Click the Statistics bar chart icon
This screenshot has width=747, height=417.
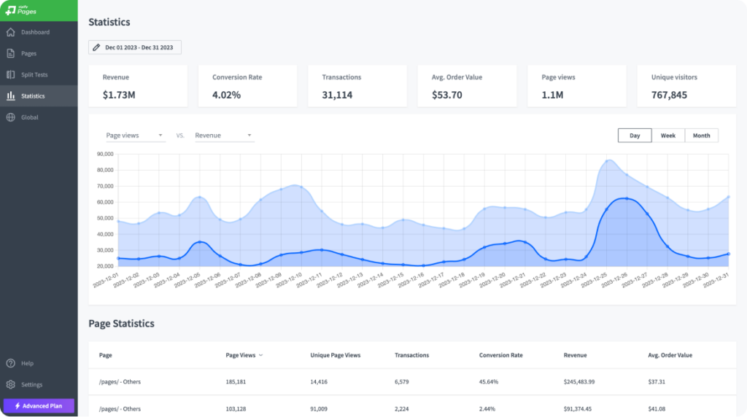coord(10,96)
